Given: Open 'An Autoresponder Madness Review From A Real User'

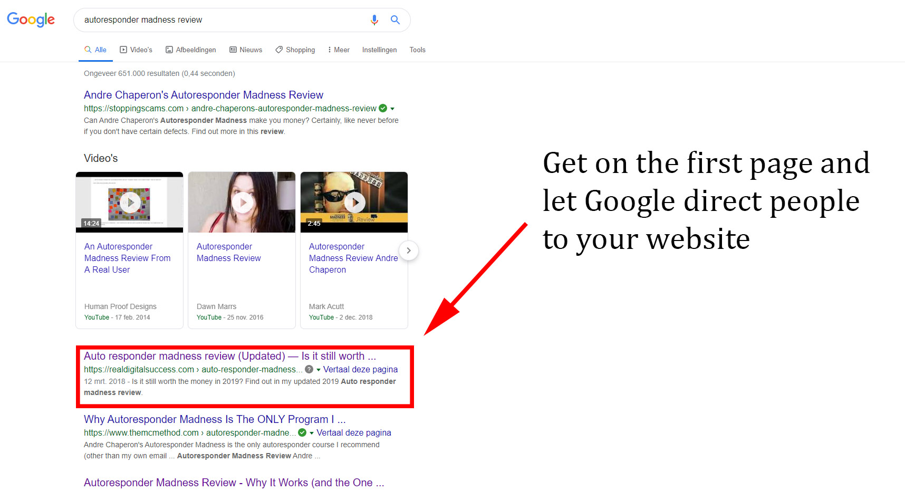Looking at the screenshot, I should pyautogui.click(x=128, y=258).
